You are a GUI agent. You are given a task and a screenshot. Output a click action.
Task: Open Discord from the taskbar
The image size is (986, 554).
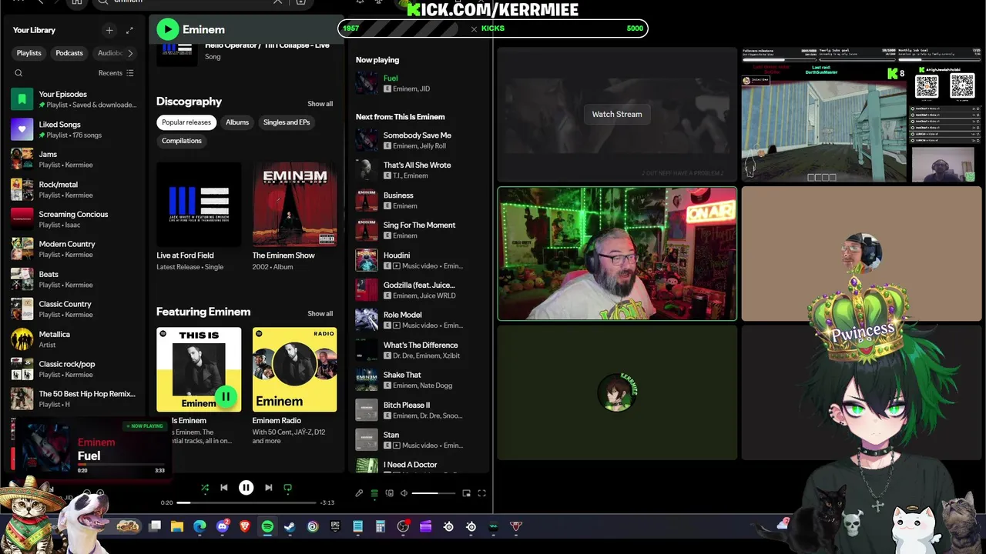click(x=223, y=526)
